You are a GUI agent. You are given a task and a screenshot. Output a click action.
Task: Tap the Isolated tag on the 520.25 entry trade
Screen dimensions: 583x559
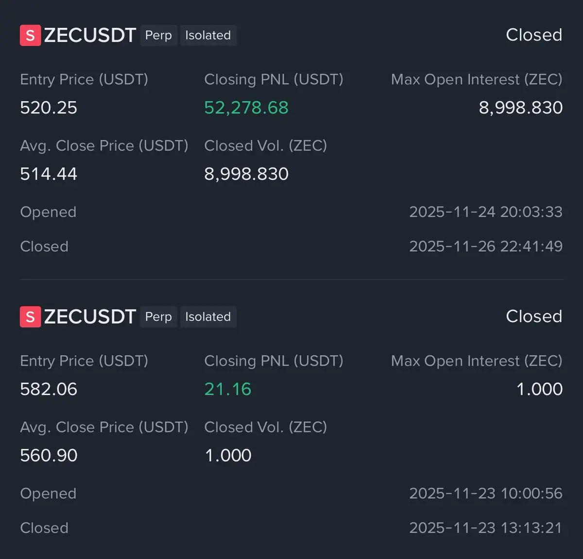pyautogui.click(x=208, y=35)
